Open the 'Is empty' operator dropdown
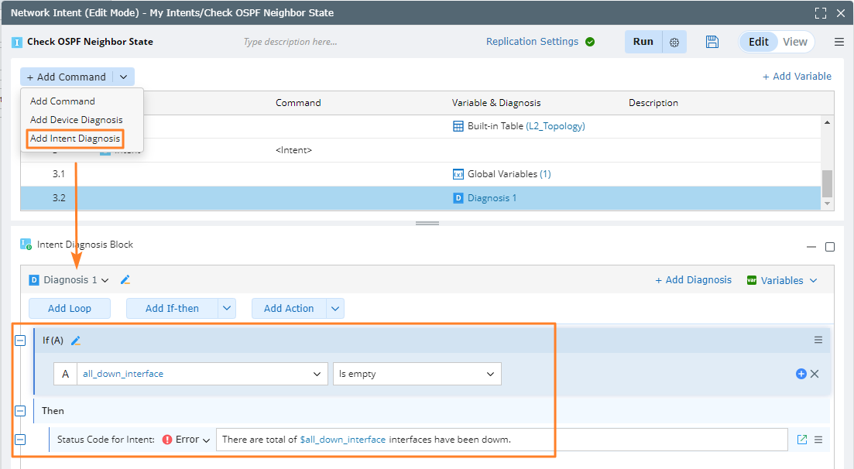This screenshot has height=469, width=854. click(490, 374)
